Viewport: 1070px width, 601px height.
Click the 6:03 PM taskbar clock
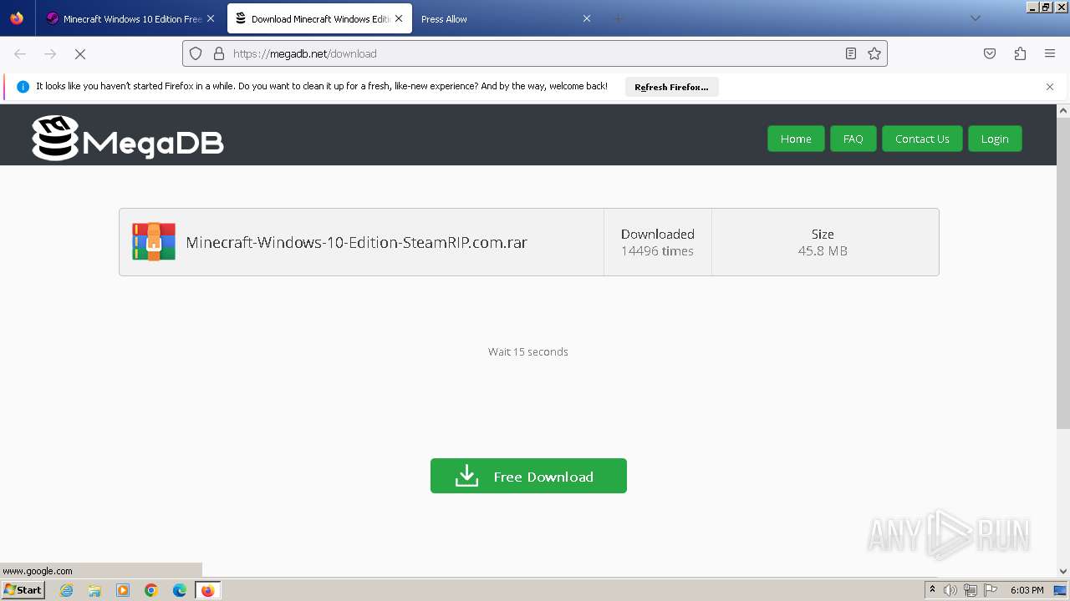(x=1027, y=590)
